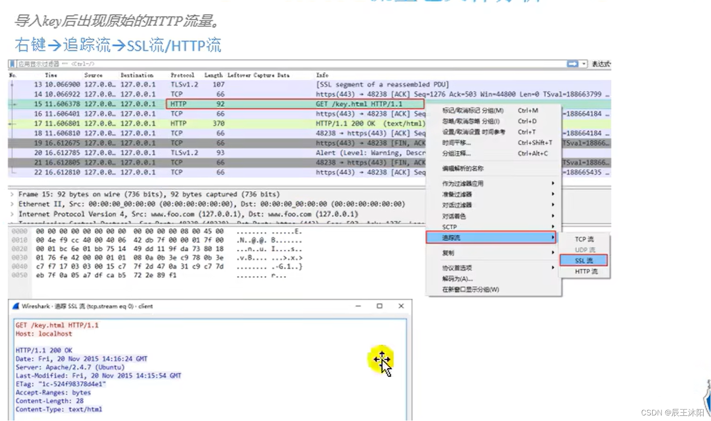Click the Leftover Capture Data column header

pos(258,75)
